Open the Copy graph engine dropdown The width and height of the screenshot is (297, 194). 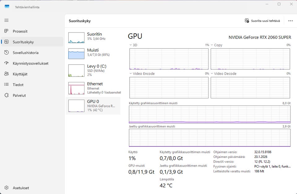point(212,45)
